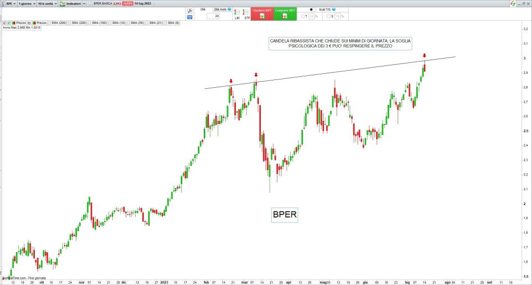Screen dimensions: 532x285
Task: Click the Qtà Auto button
Action: [220, 9]
